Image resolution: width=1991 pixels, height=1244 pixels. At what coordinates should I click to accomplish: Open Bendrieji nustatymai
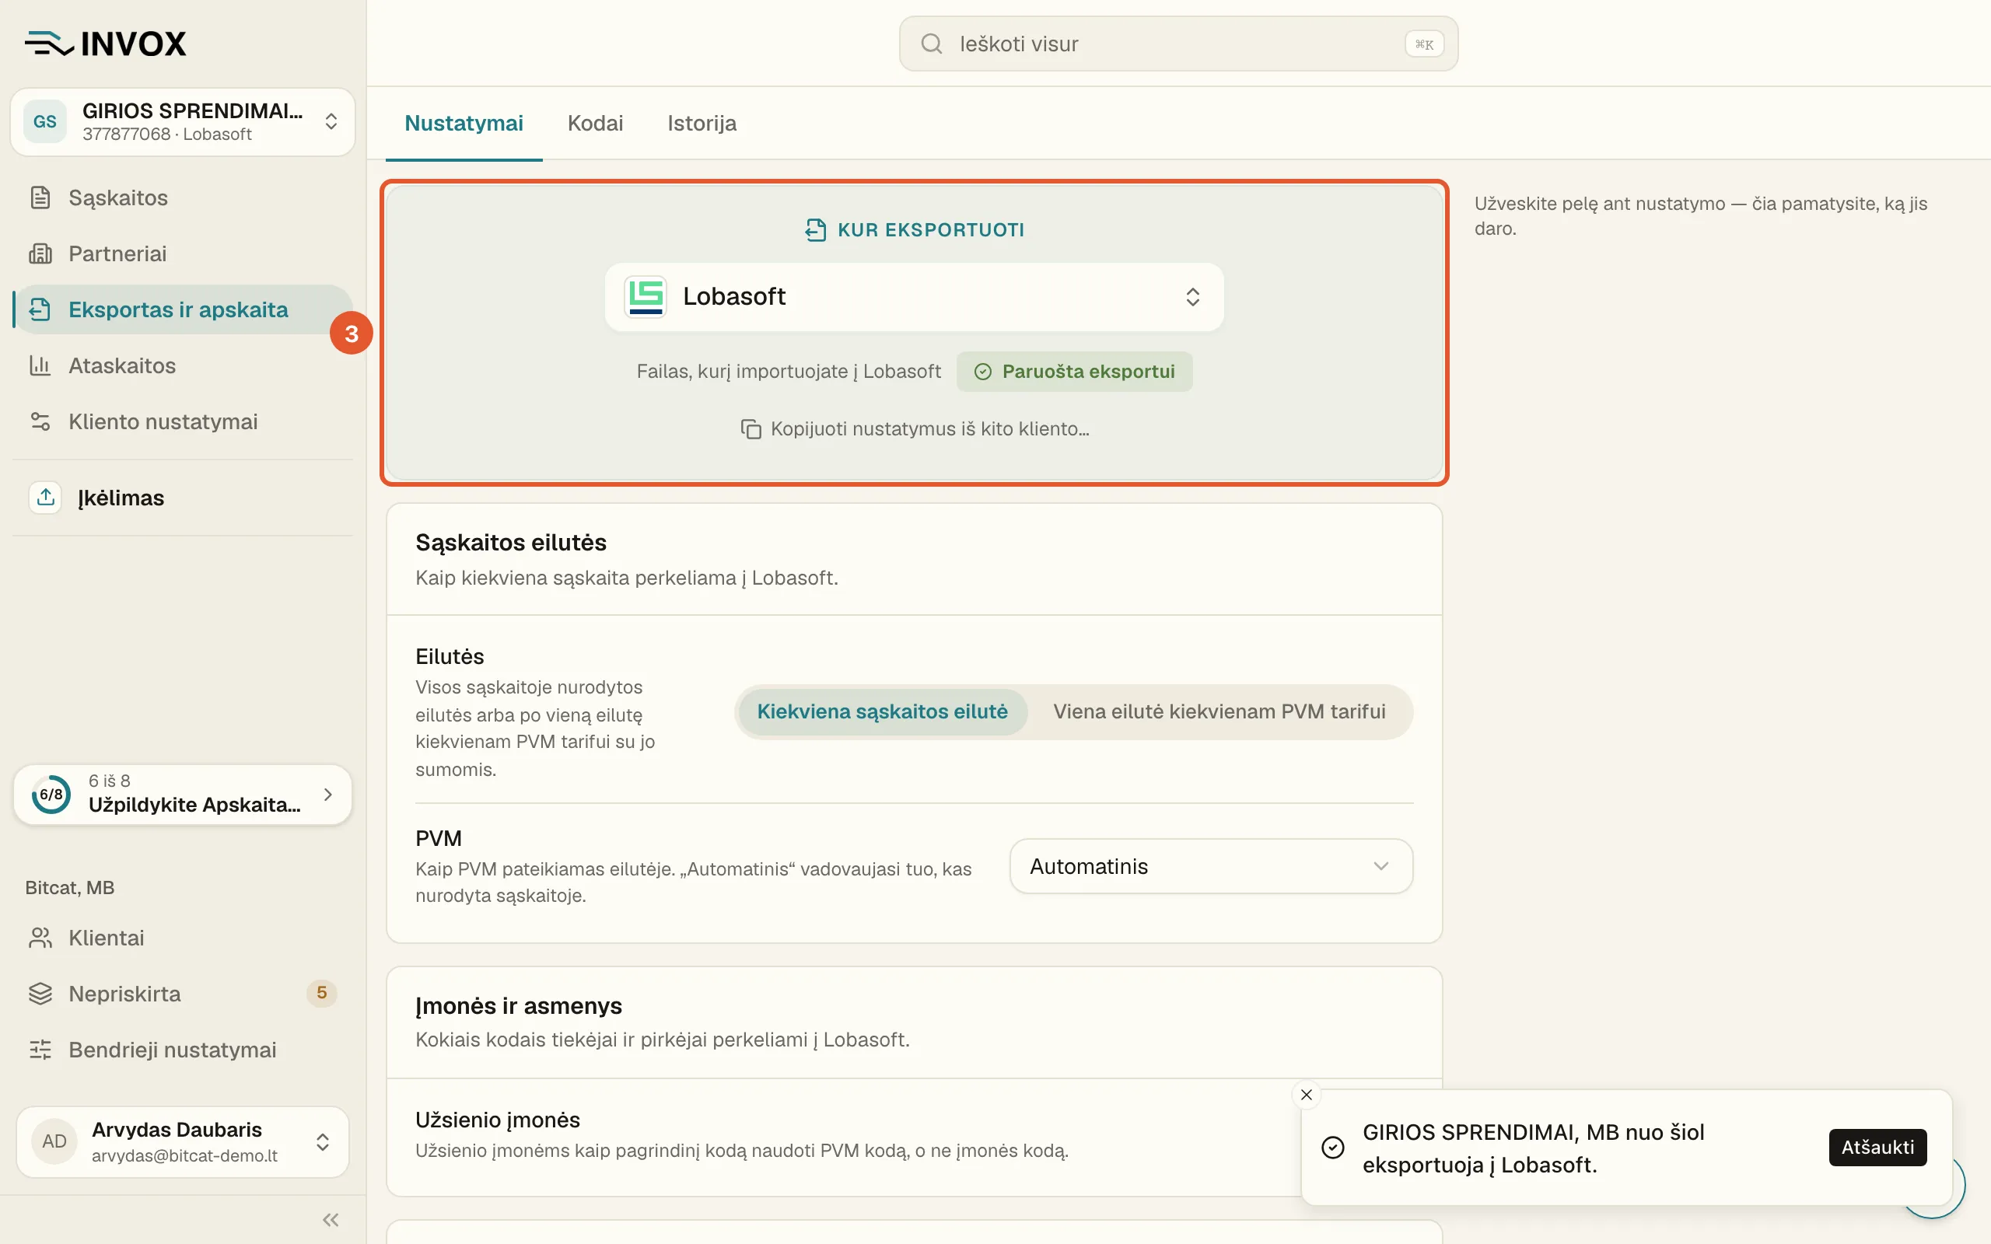point(183,1050)
